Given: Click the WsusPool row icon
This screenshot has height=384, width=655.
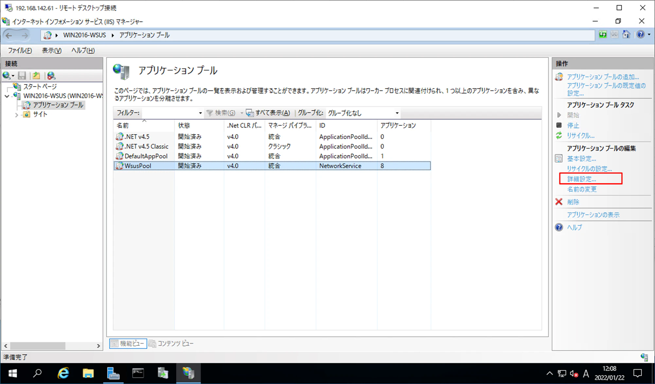Looking at the screenshot, I should [120, 166].
